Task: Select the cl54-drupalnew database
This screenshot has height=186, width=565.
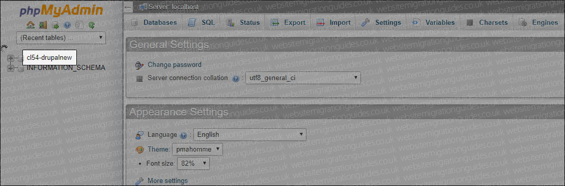Action: click(x=49, y=58)
